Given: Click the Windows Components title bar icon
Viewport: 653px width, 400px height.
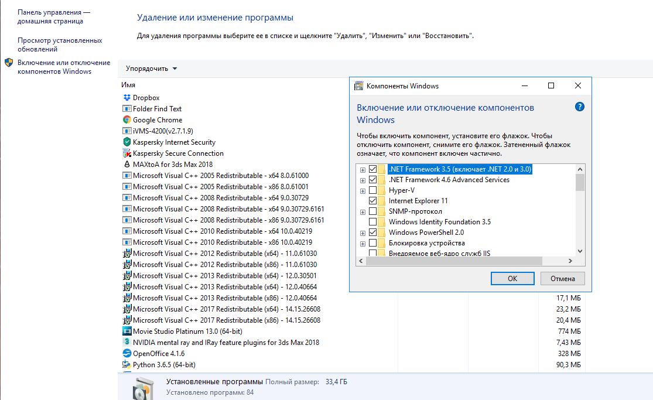Looking at the screenshot, I should (358, 86).
